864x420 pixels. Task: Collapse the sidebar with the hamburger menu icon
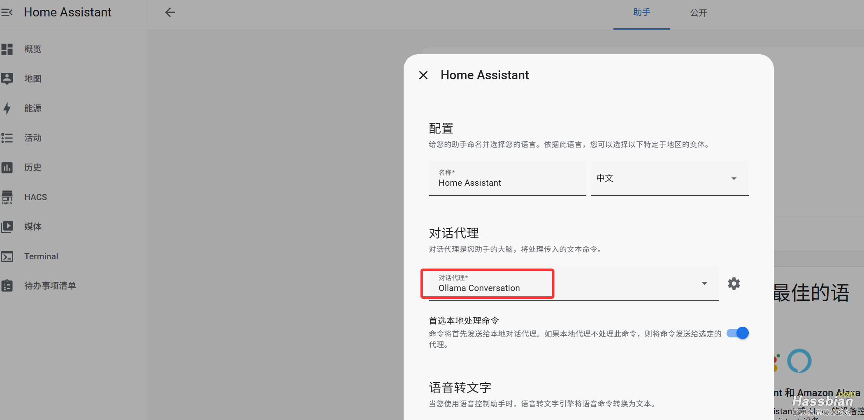pos(7,12)
